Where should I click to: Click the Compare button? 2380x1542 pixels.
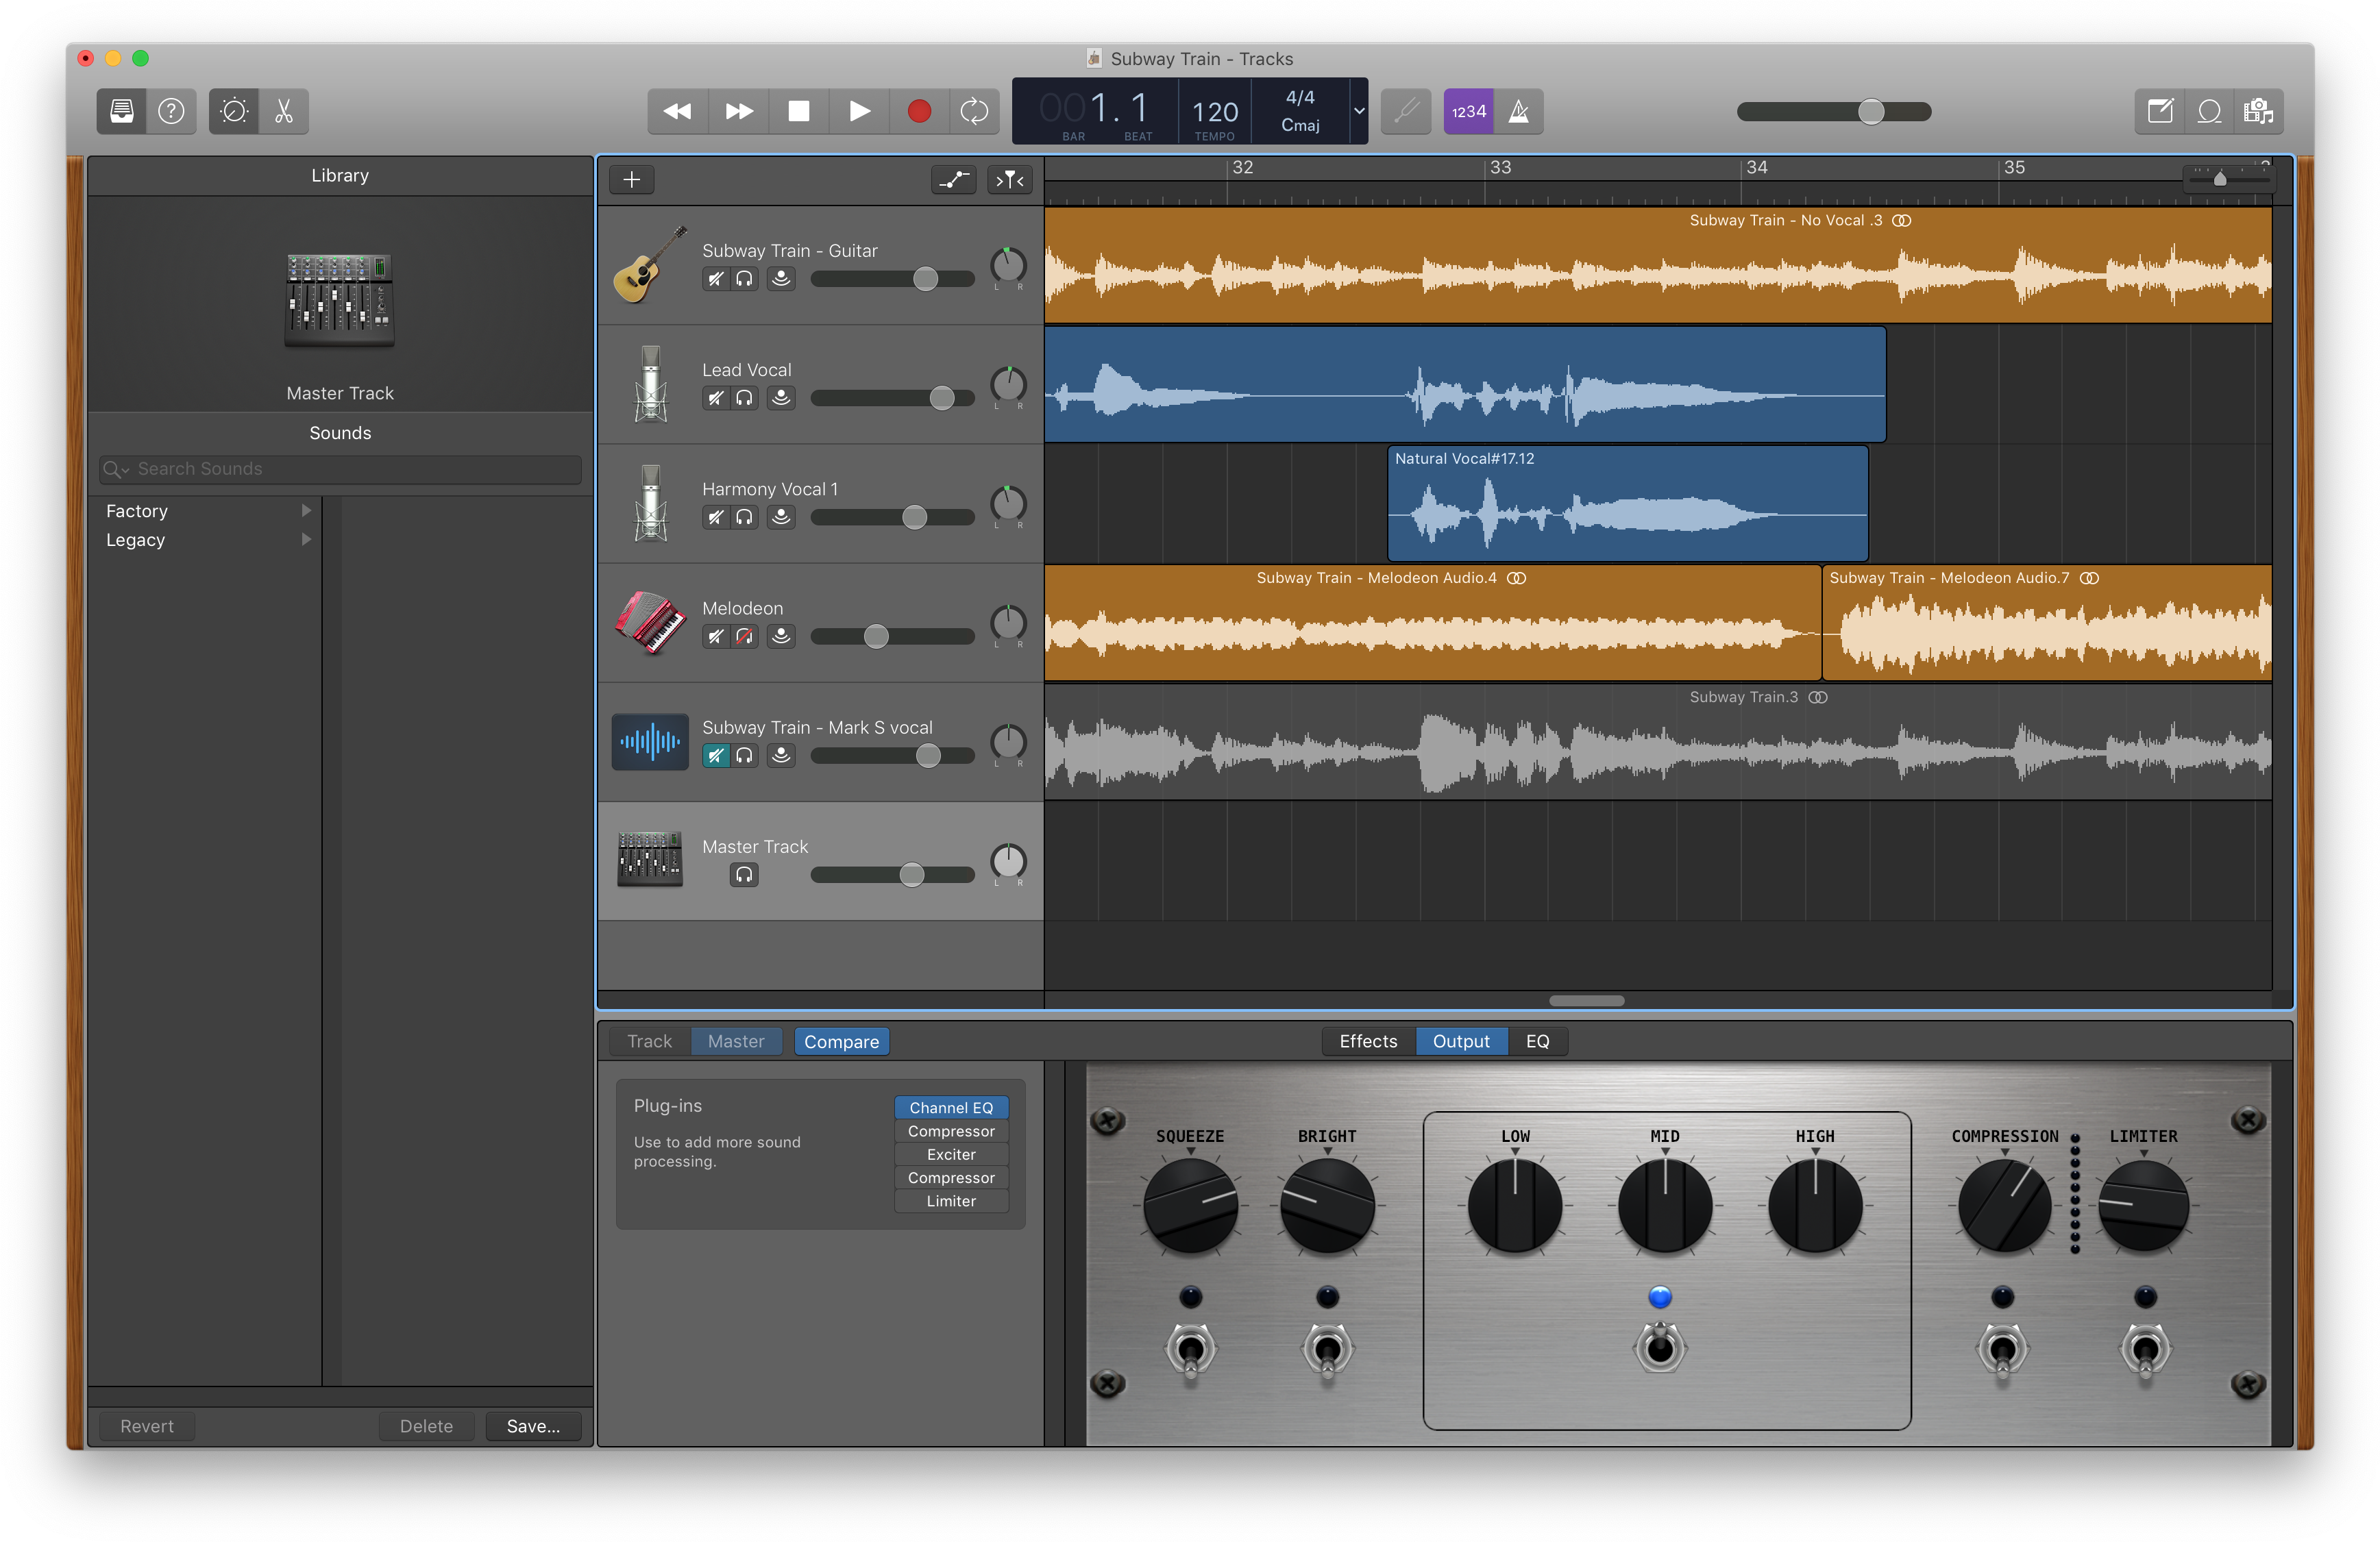[x=841, y=1041]
